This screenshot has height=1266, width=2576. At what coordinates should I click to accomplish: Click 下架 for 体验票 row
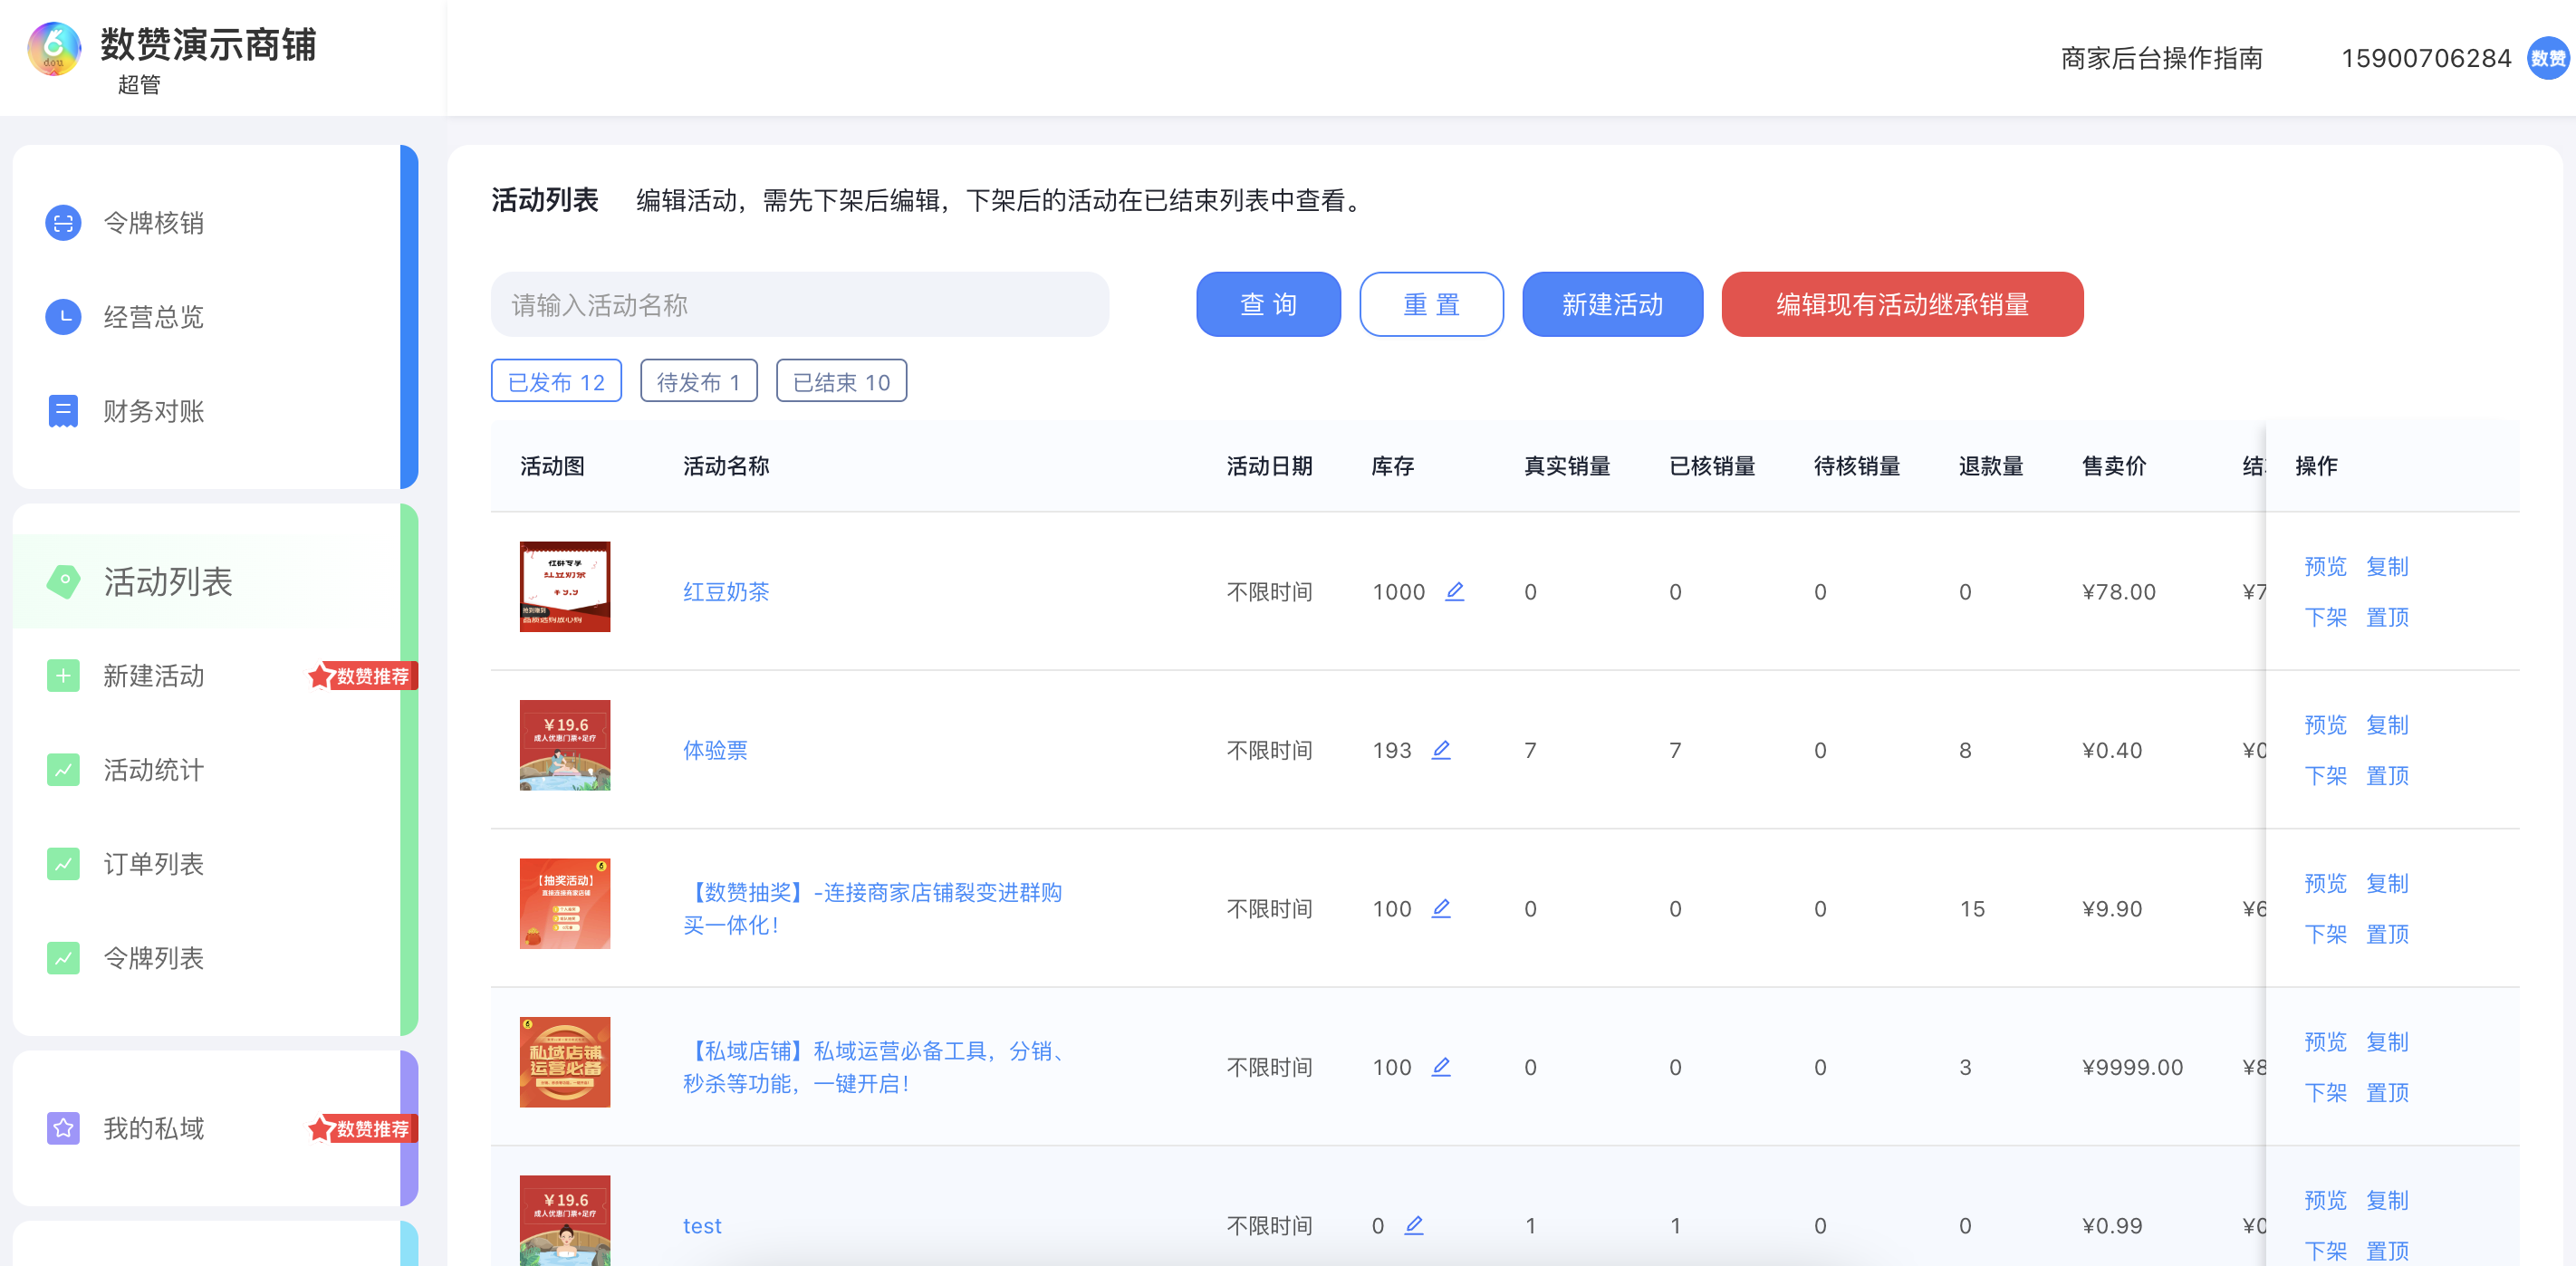pos(2325,775)
